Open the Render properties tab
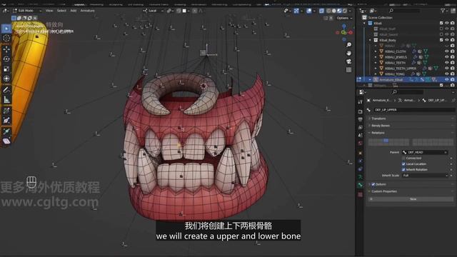The width and height of the screenshot is (457, 257). pyautogui.click(x=361, y=111)
